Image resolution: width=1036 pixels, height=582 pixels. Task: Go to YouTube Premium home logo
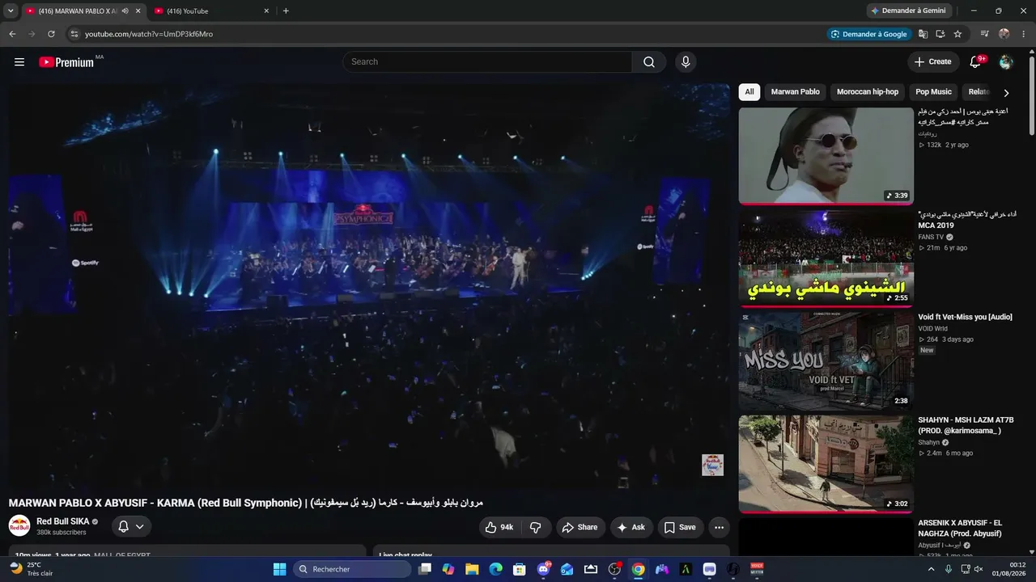point(66,62)
